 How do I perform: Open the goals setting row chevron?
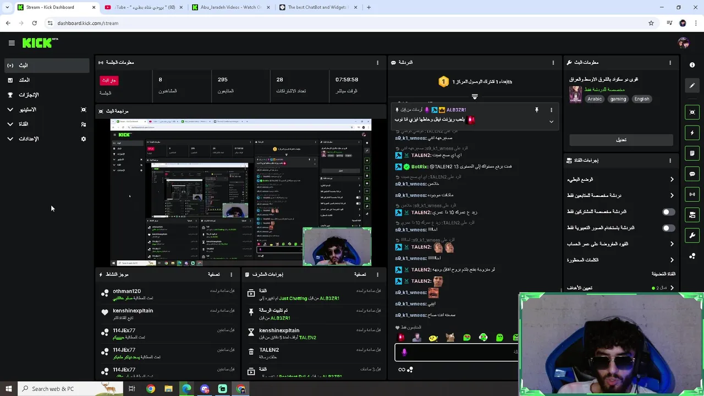tap(672, 288)
